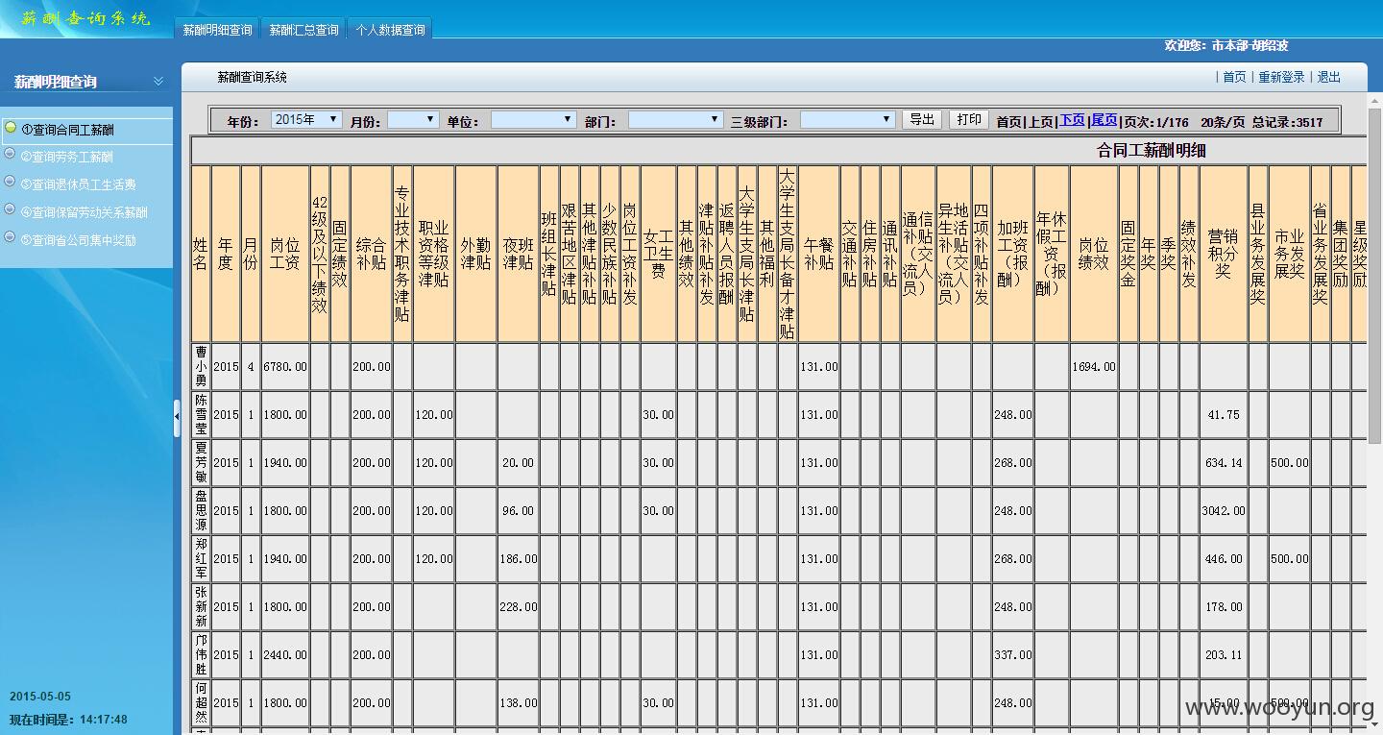Click the 打印 print button
The image size is (1383, 735).
pyautogui.click(x=969, y=119)
